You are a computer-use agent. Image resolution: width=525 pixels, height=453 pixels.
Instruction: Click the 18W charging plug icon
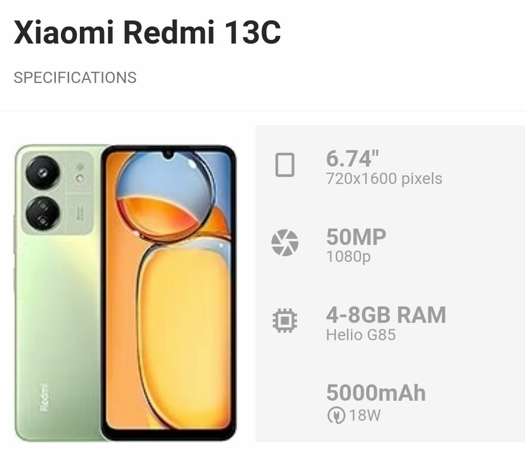point(336,415)
